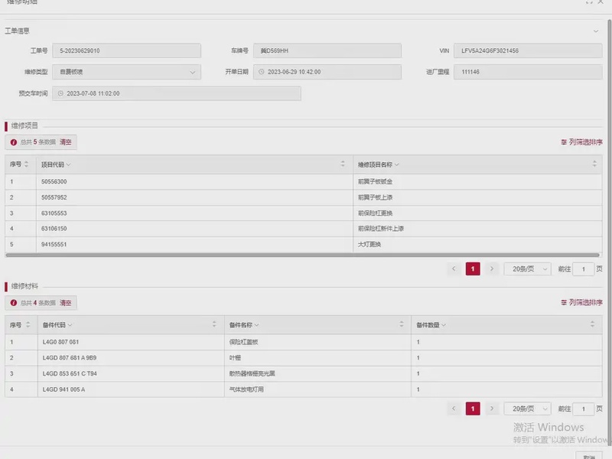The height and width of the screenshot is (459, 612).
Task: Select page 1 in 维修材料 pagination
Action: point(473,409)
